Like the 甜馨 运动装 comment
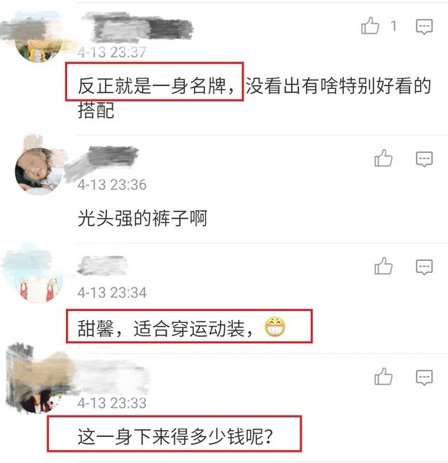The width and height of the screenshot is (448, 463). pyautogui.click(x=384, y=266)
